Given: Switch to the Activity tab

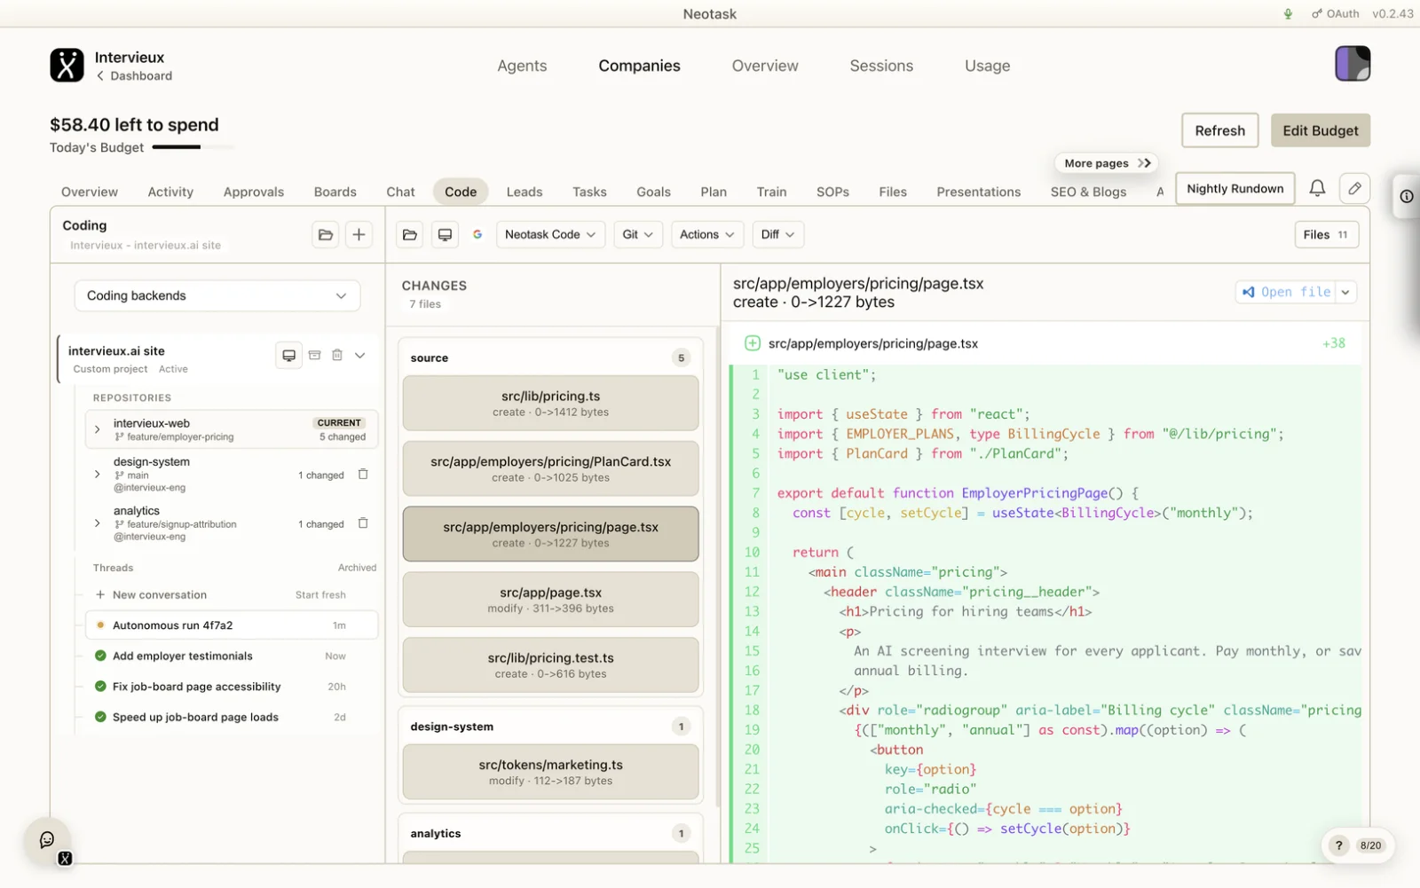Looking at the screenshot, I should pos(170,192).
